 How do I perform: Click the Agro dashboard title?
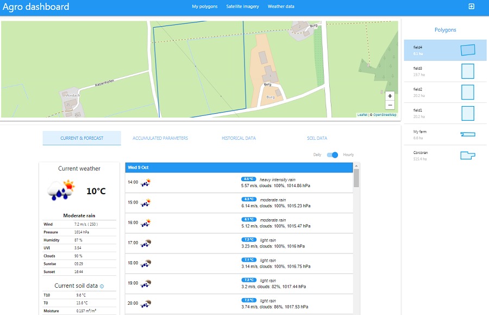click(36, 7)
